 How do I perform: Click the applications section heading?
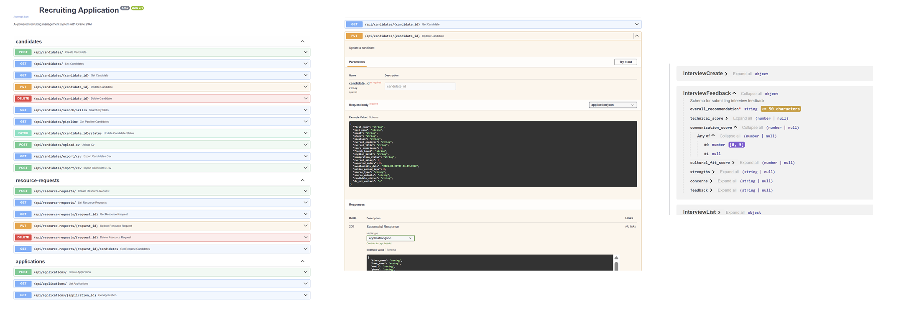click(30, 261)
